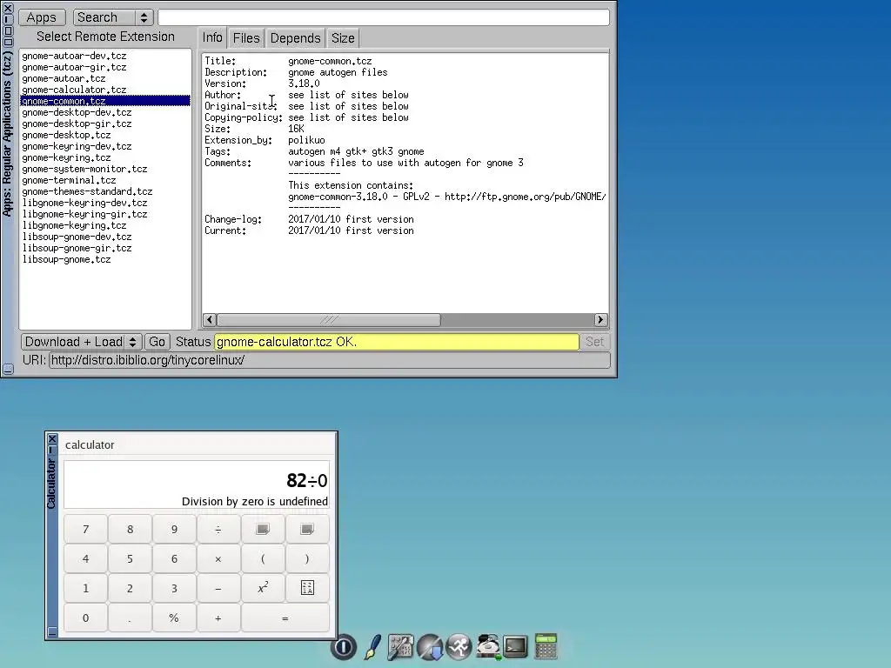Click the 0 key in calculator

[x=86, y=618]
